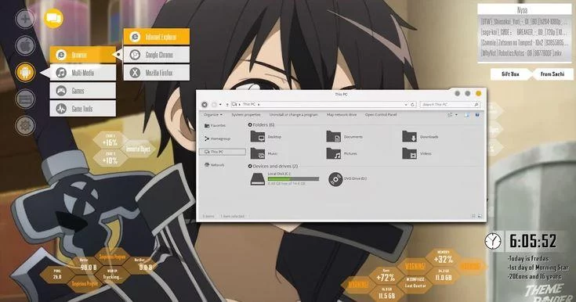Screen dimensions: 576x302
Task: Open the Organize dropdown
Action: pos(213,115)
